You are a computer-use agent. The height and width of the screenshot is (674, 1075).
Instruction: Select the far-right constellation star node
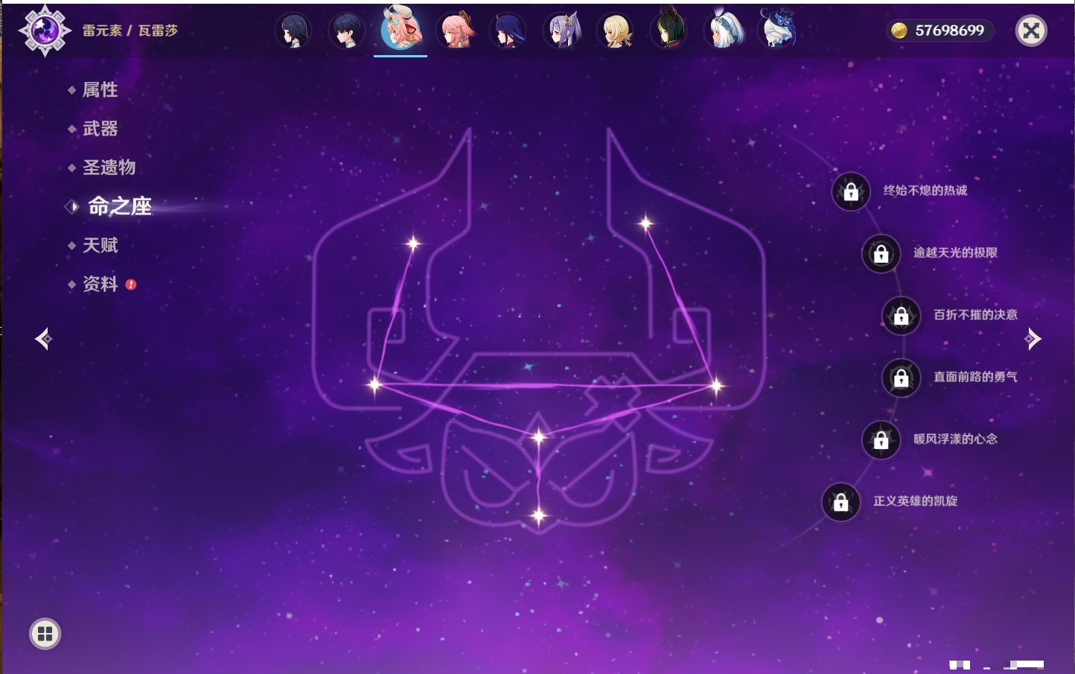[716, 385]
